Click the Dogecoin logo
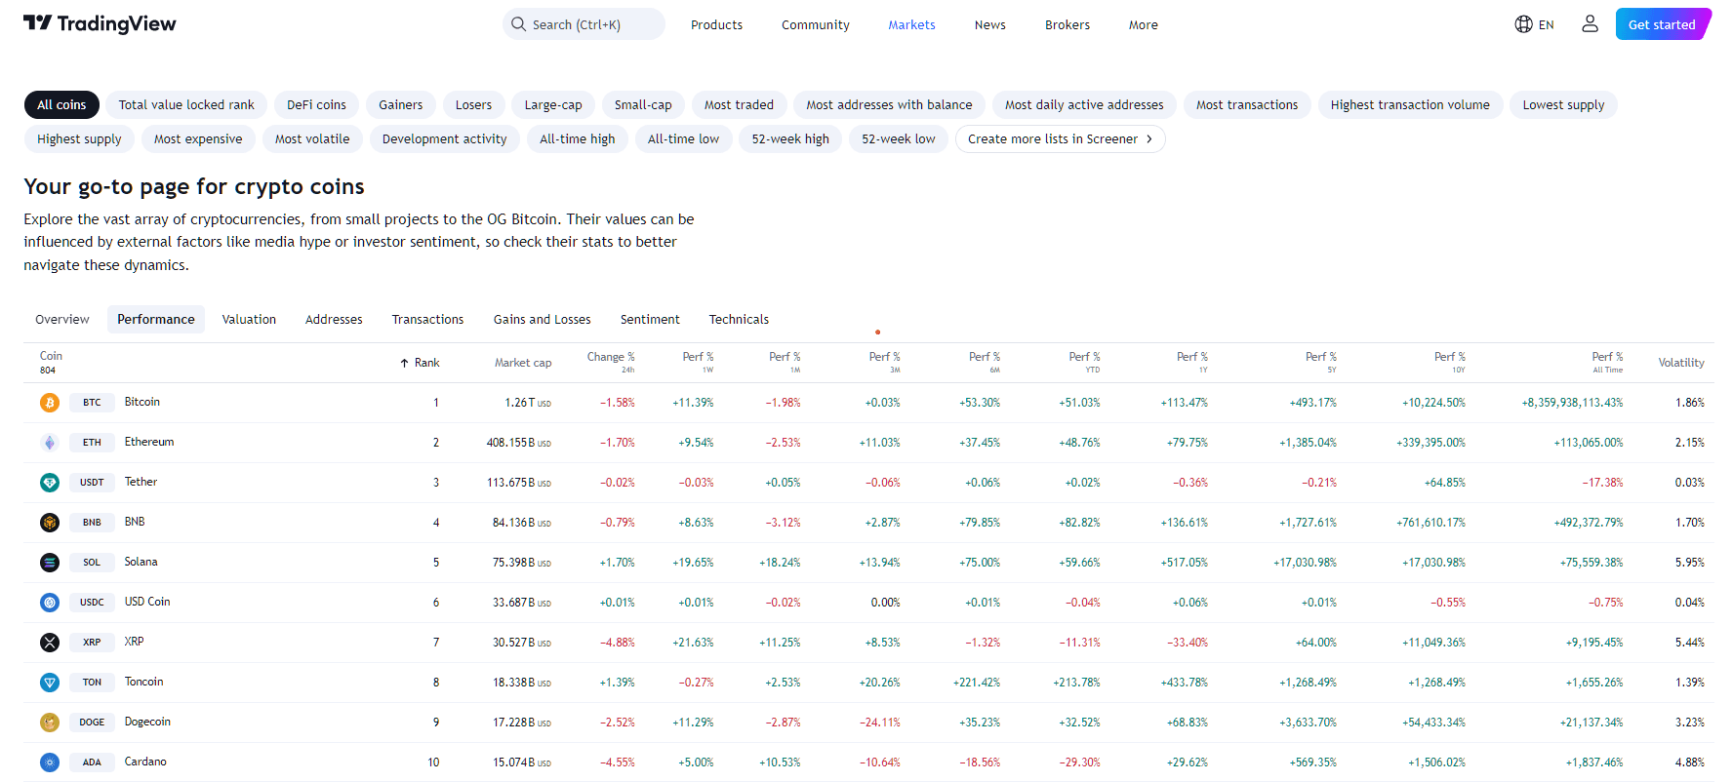1732x782 pixels. click(50, 723)
